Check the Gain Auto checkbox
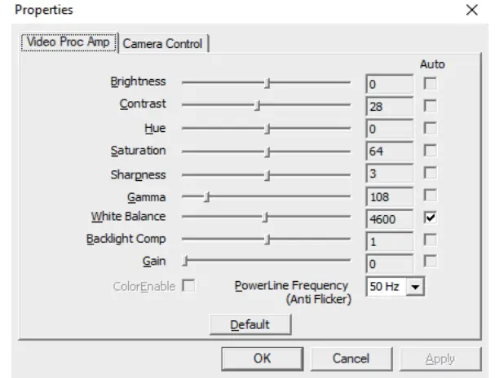The image size is (495, 378). coord(430,262)
